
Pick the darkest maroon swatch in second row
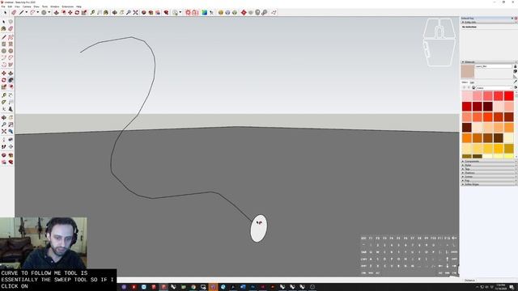(x=488, y=106)
